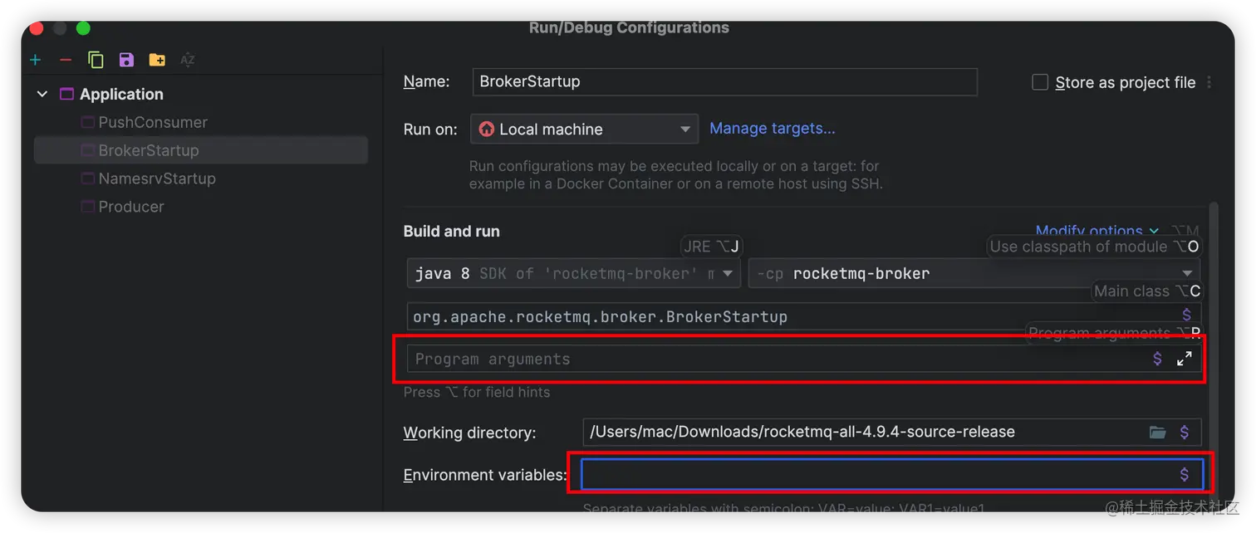Enable Store as project file checkbox
This screenshot has height=533, width=1256.
pos(1040,82)
